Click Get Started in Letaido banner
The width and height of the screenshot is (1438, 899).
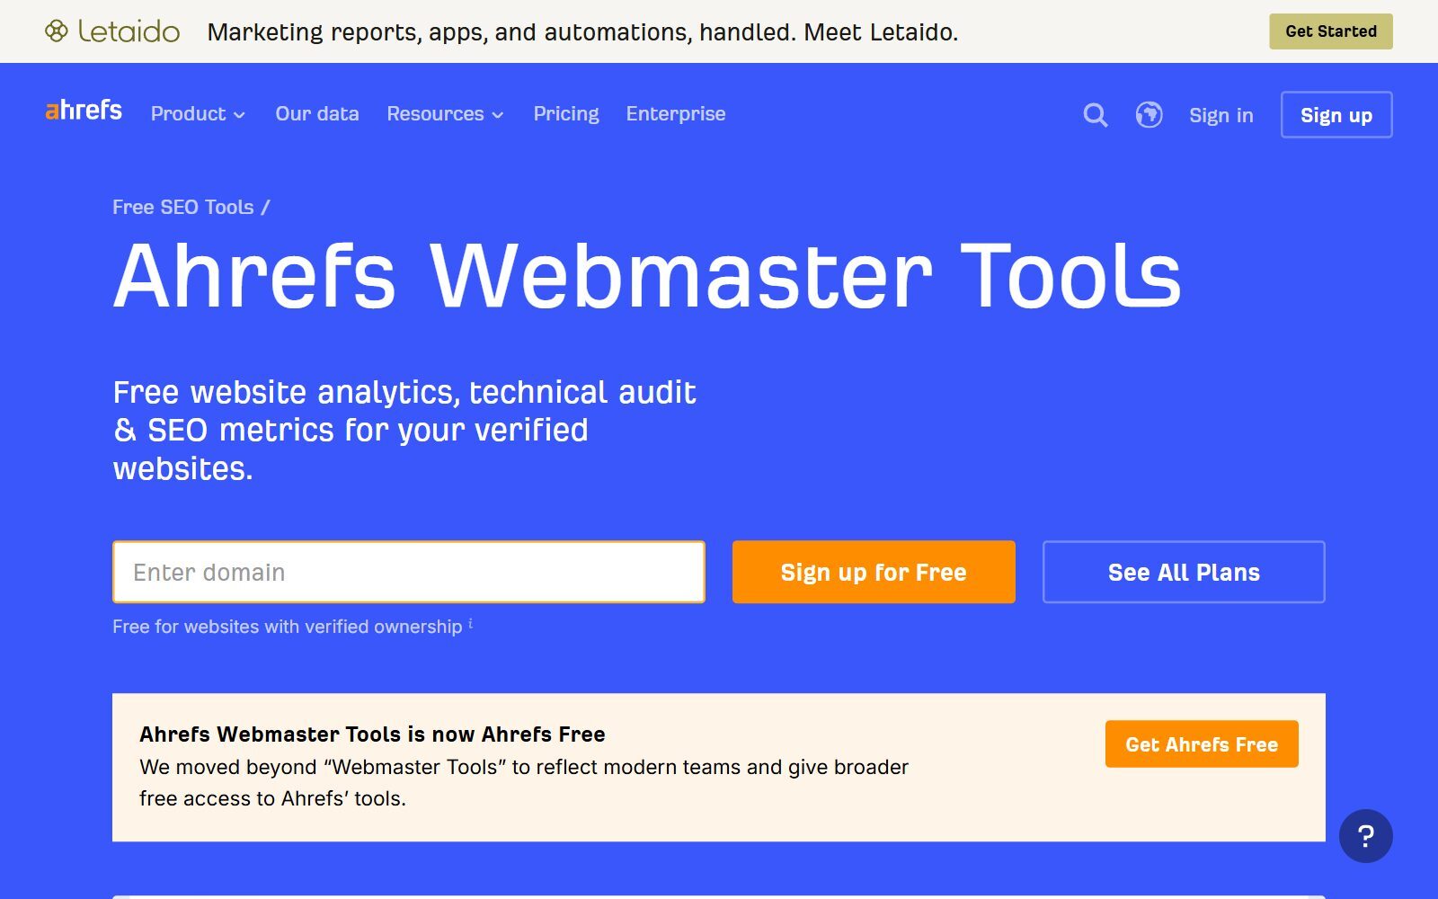pyautogui.click(x=1331, y=31)
